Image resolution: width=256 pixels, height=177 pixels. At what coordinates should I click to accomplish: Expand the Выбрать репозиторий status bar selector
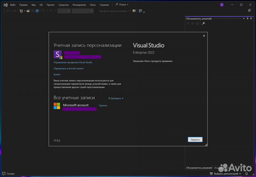[x=227, y=174]
